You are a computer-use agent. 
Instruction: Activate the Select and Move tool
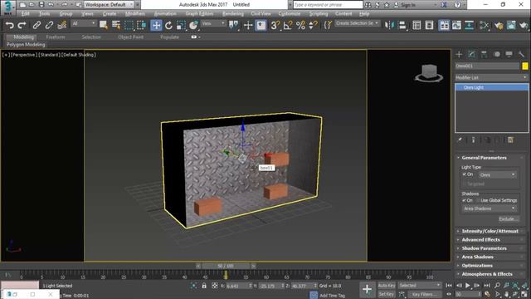pos(156,25)
